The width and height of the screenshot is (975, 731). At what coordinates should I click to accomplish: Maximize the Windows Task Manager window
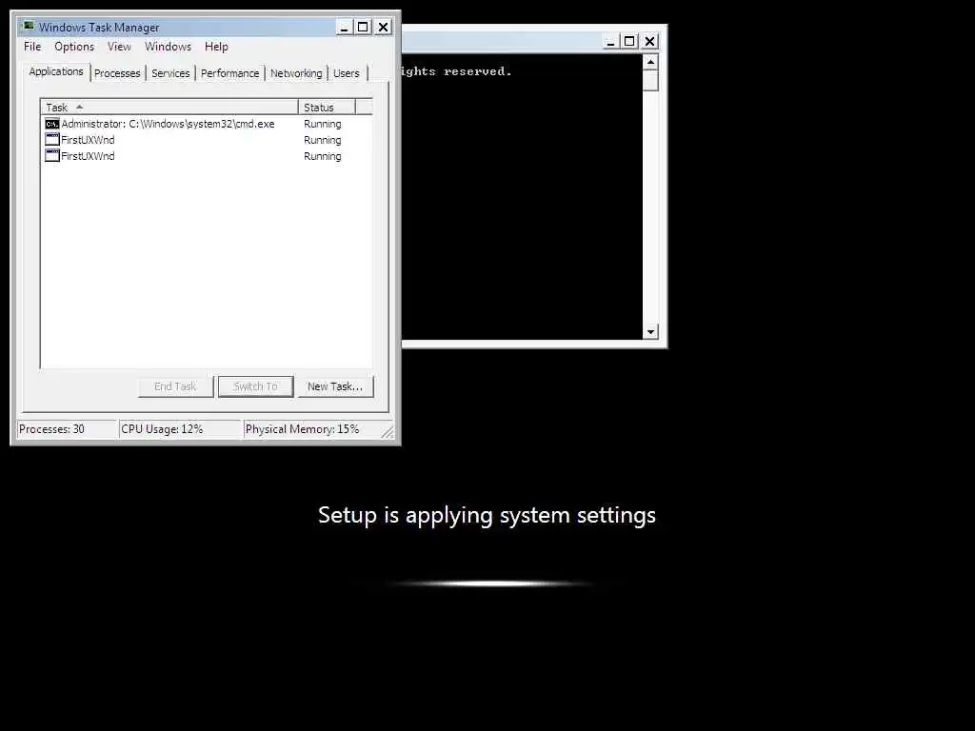coord(363,27)
